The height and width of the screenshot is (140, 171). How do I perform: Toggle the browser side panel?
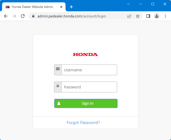pyautogui.click(x=148, y=16)
